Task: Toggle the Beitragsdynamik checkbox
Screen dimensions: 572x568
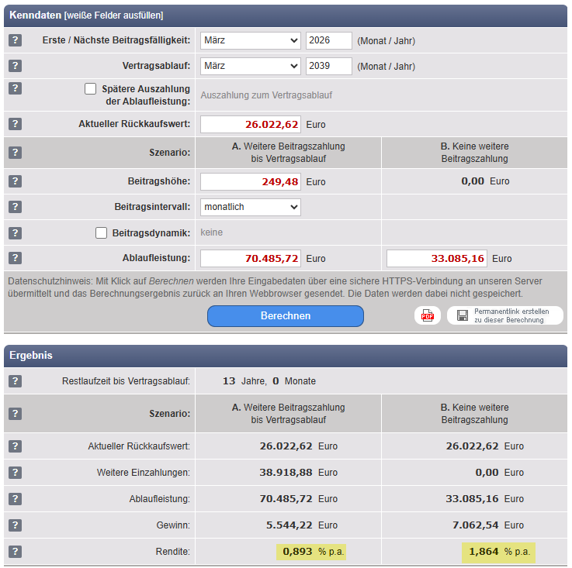Action: click(102, 232)
